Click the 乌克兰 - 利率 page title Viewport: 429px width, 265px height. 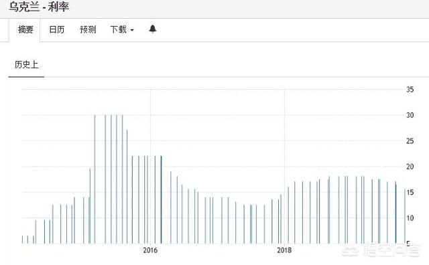(39, 7)
